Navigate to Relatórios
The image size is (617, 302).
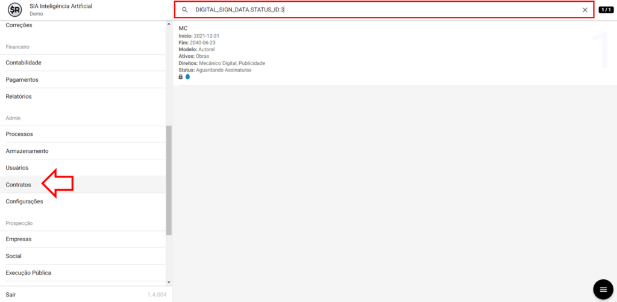tap(19, 96)
